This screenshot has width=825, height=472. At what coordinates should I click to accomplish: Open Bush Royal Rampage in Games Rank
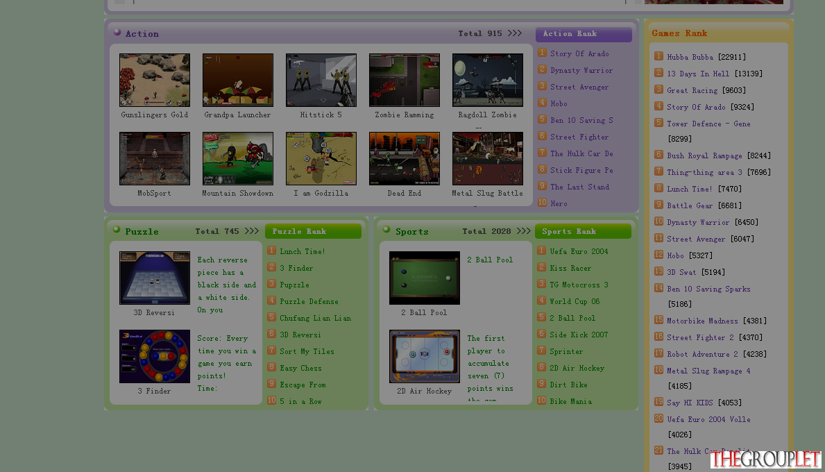pos(704,155)
